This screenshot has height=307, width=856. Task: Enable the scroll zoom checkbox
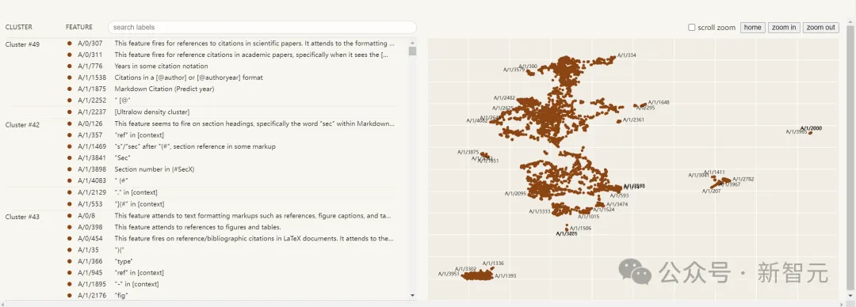click(692, 27)
